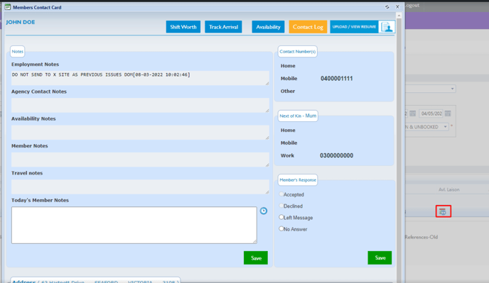489x283 pixels.
Task: Click the Contact Number(s) label
Action: tap(298, 51)
